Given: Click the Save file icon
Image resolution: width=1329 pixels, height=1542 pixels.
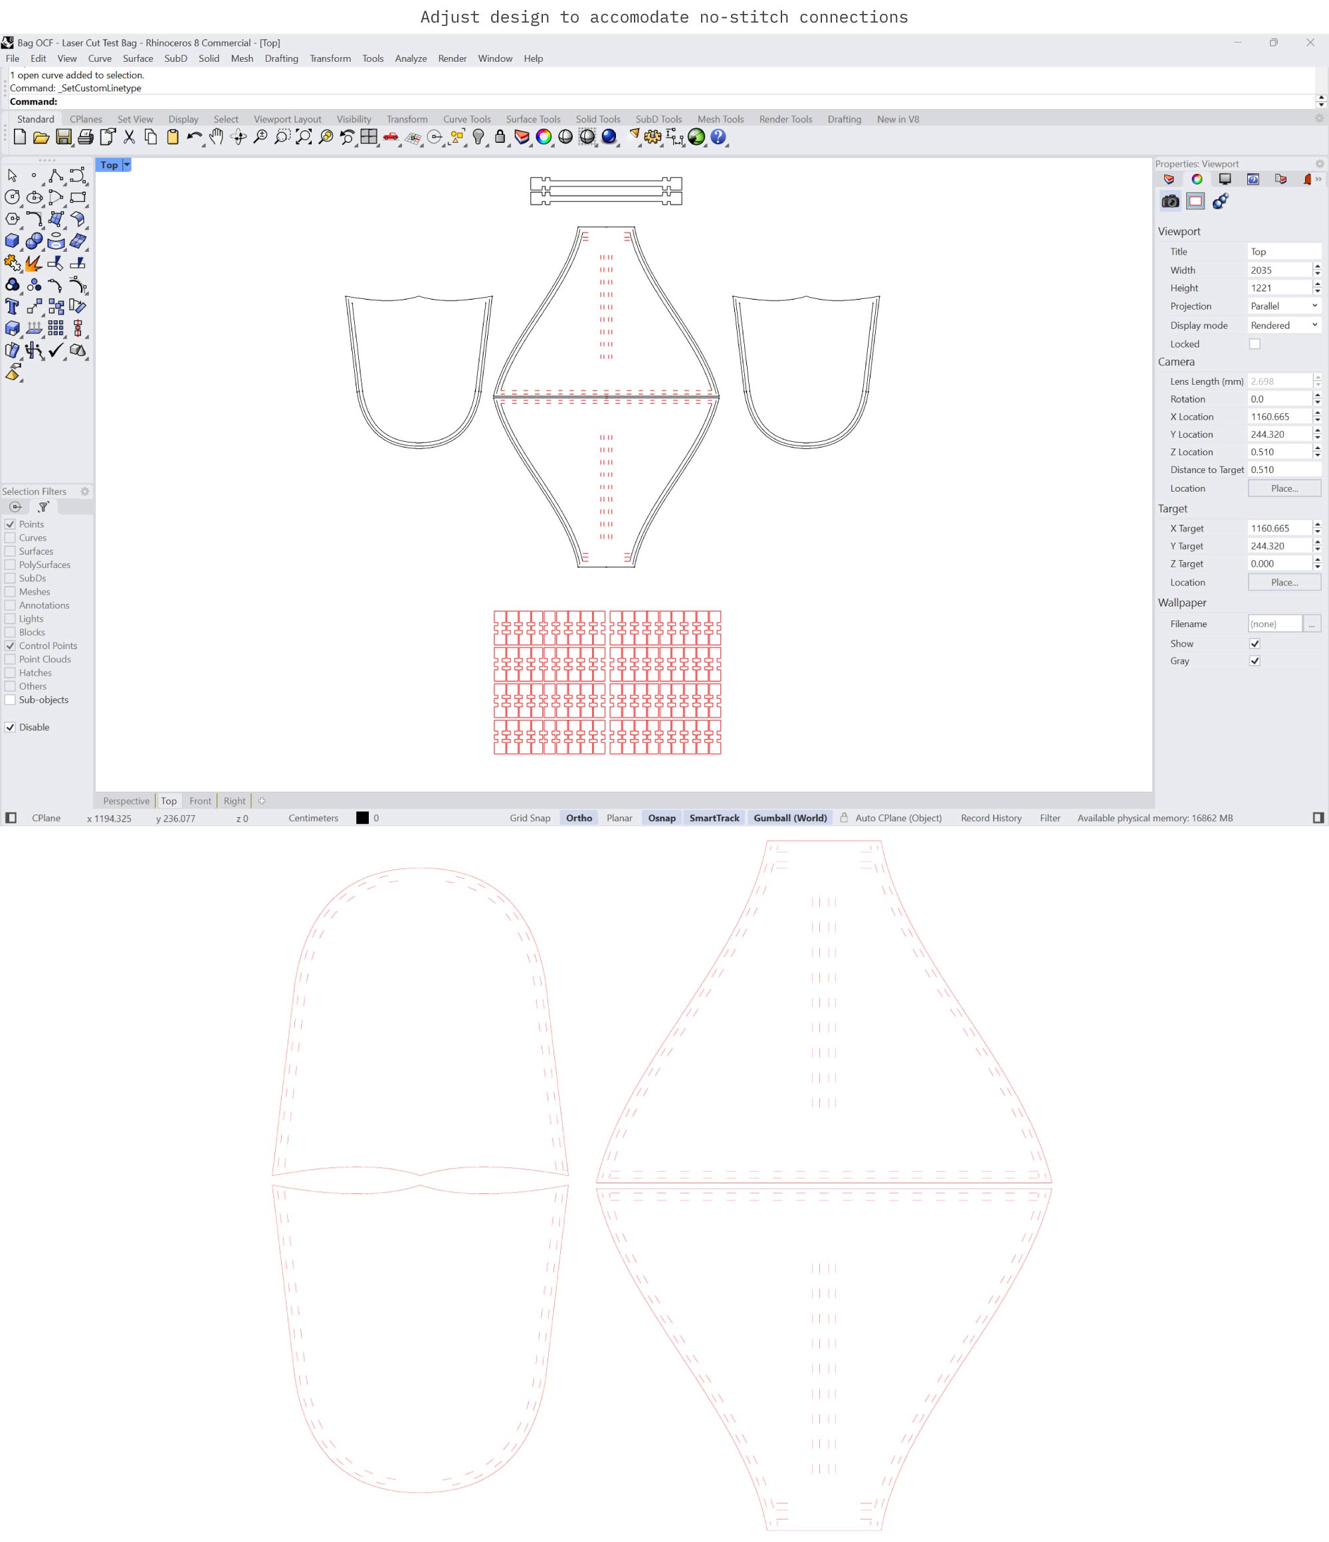Looking at the screenshot, I should [x=63, y=137].
